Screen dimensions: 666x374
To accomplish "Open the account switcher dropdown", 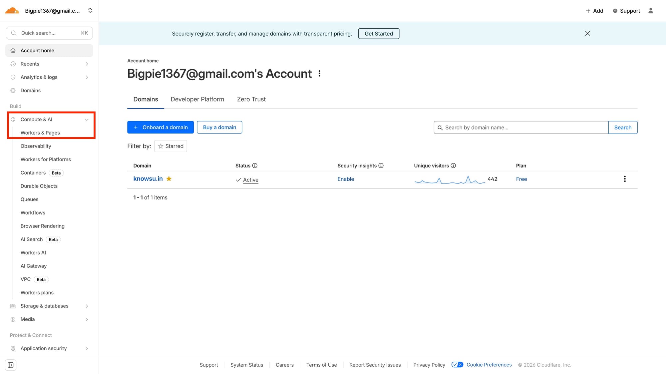I will click(x=90, y=11).
